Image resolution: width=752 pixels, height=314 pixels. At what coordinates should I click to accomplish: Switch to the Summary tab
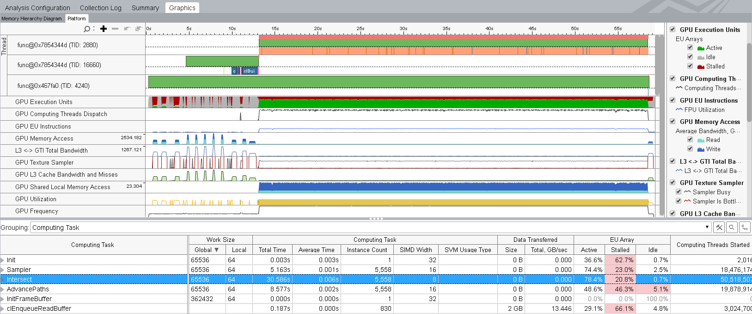tap(145, 8)
